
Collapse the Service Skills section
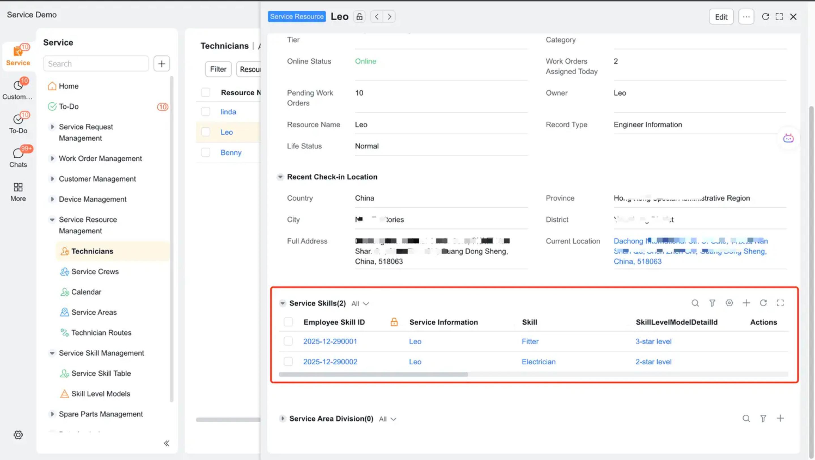[x=283, y=303]
